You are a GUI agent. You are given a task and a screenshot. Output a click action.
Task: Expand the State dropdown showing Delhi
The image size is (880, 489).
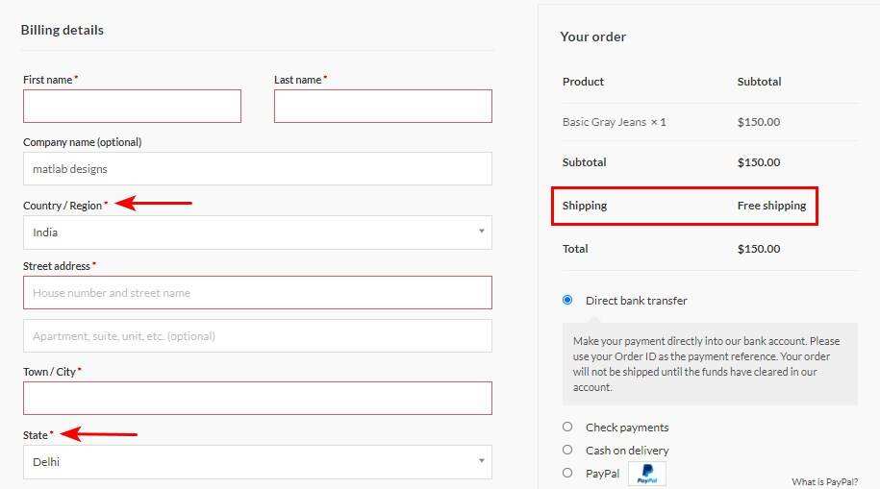[257, 462]
